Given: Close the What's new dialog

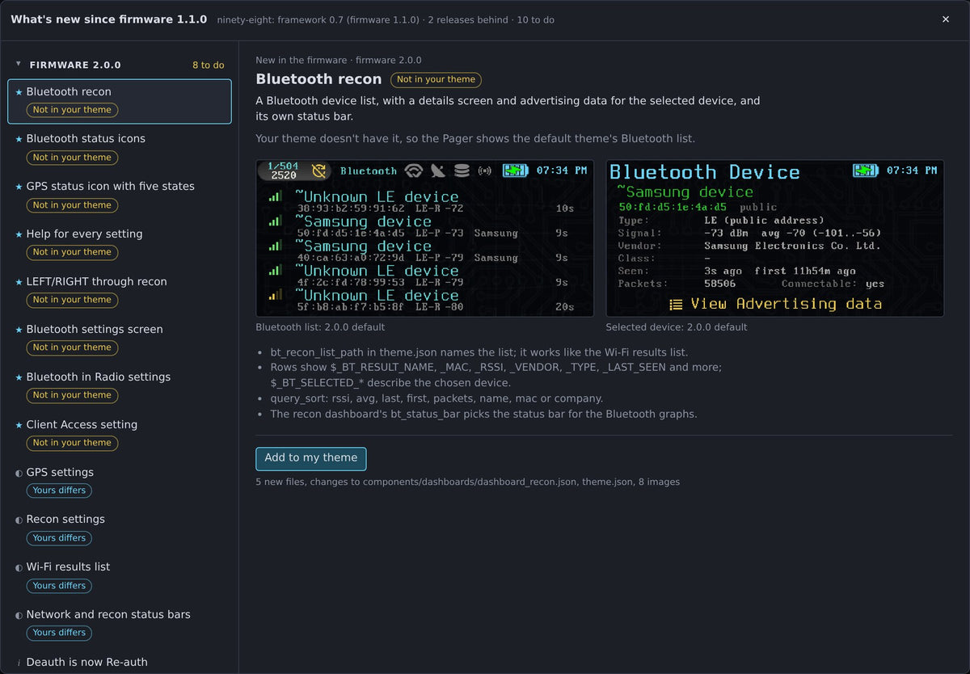Looking at the screenshot, I should [946, 19].
